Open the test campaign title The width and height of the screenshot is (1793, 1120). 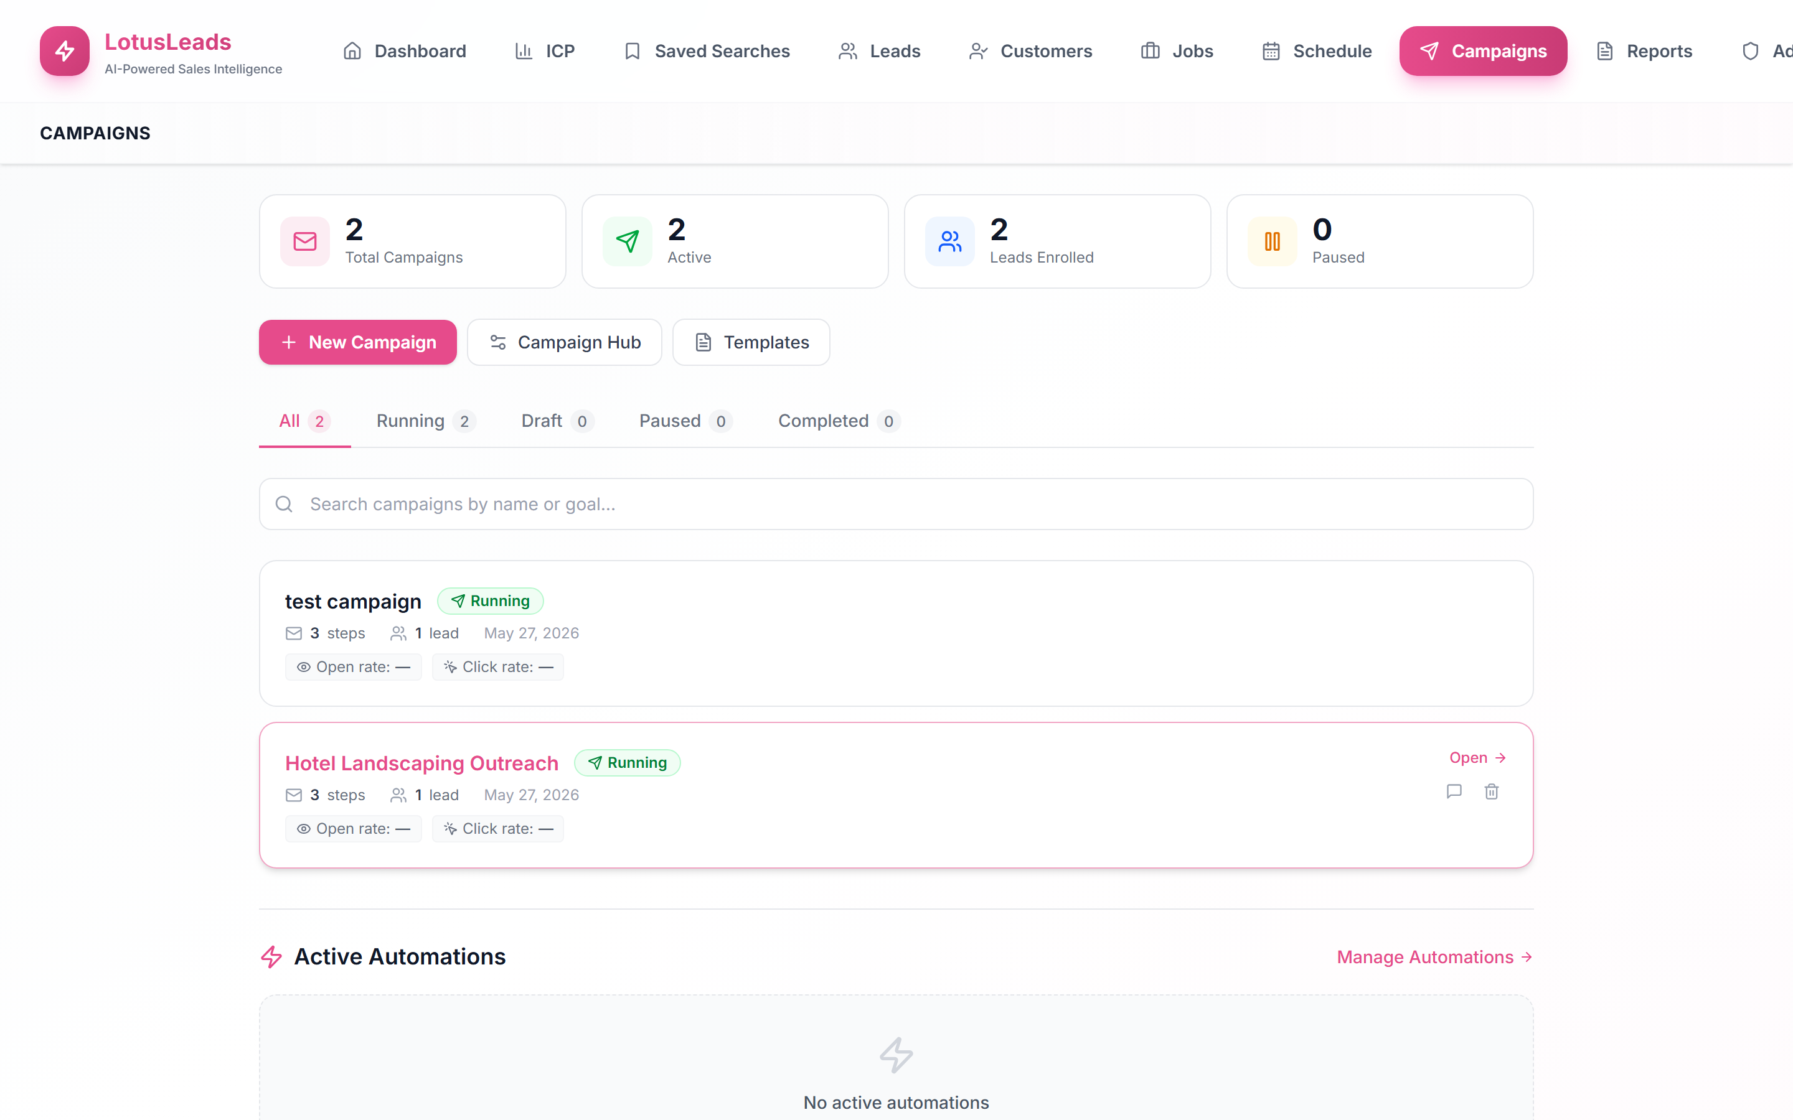tap(354, 602)
